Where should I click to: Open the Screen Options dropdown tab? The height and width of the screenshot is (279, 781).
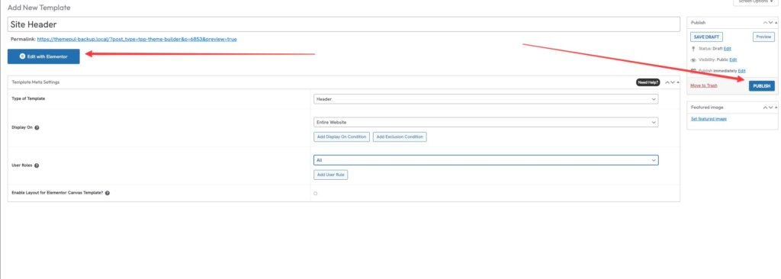[x=756, y=2]
